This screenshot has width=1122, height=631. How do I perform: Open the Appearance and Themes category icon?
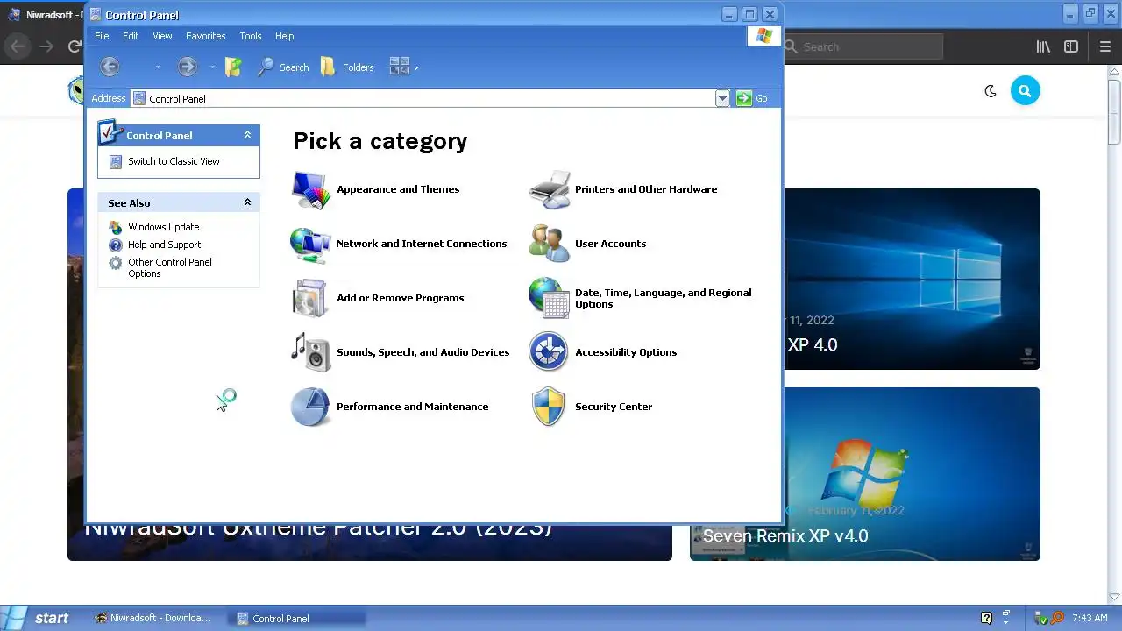pos(310,190)
